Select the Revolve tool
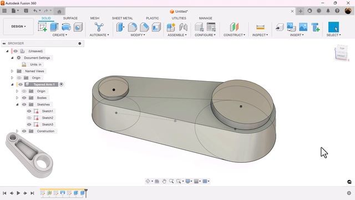 66,27
